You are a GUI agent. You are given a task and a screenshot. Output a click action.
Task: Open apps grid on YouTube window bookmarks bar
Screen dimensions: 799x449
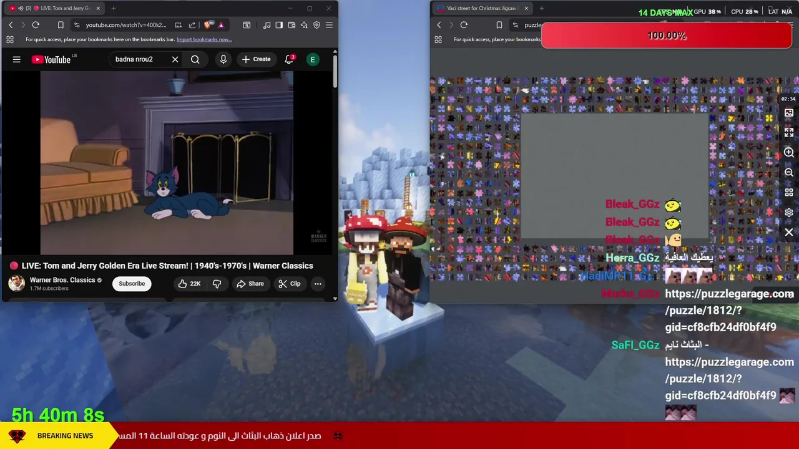pyautogui.click(x=10, y=39)
